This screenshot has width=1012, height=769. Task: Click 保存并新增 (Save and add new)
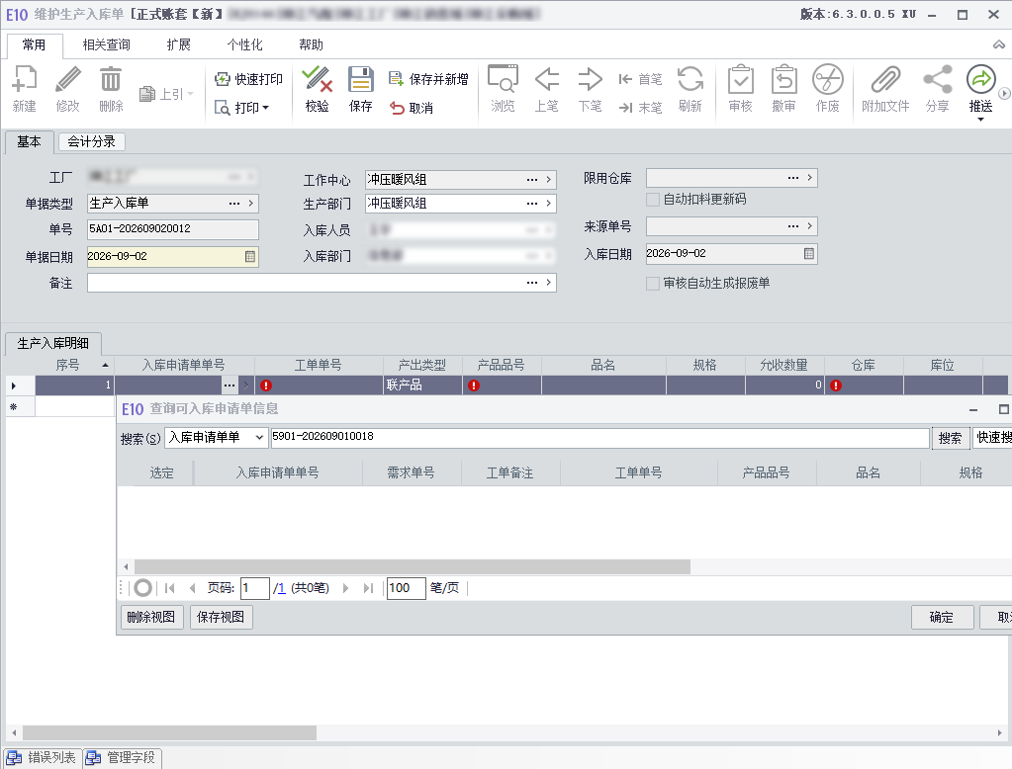428,79
